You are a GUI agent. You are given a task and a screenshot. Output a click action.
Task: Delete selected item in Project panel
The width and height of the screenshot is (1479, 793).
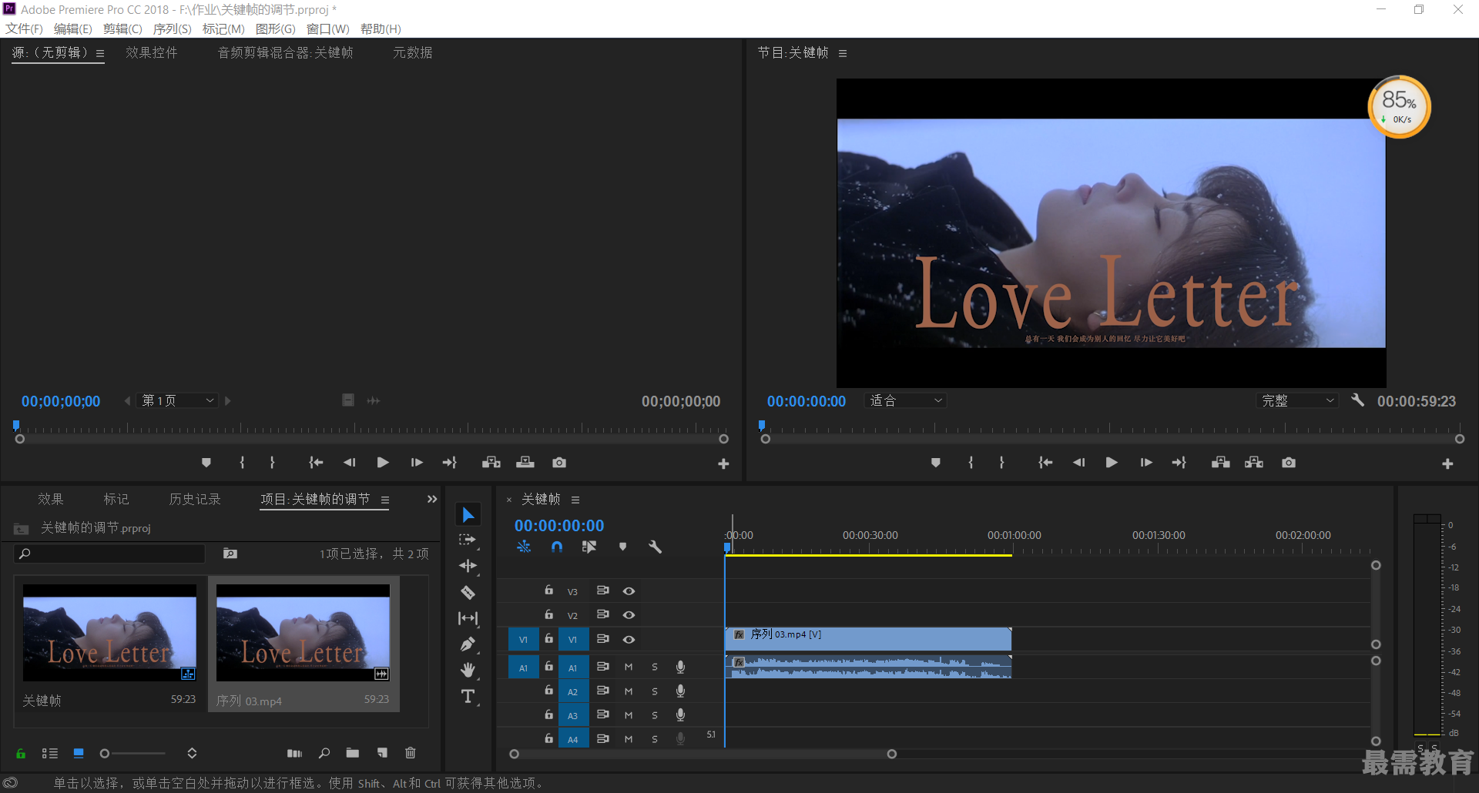coord(411,753)
